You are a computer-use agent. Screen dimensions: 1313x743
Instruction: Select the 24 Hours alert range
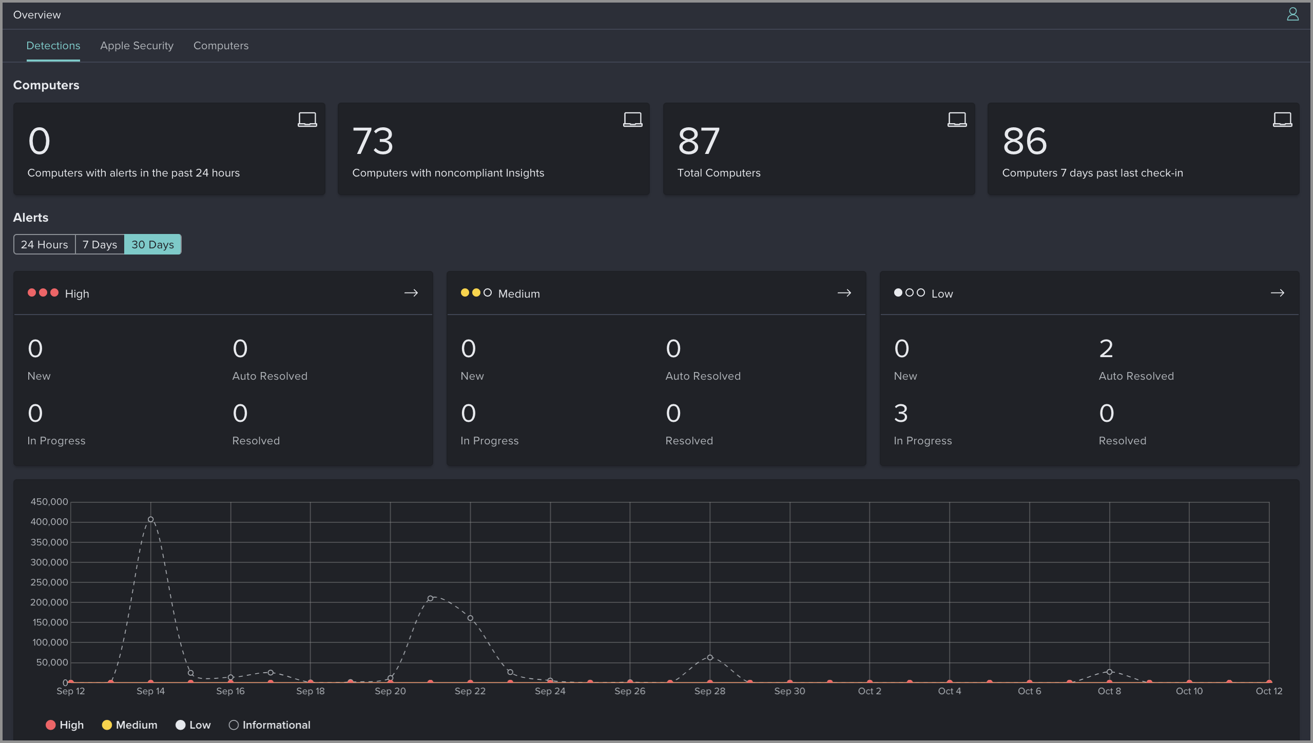tap(44, 244)
